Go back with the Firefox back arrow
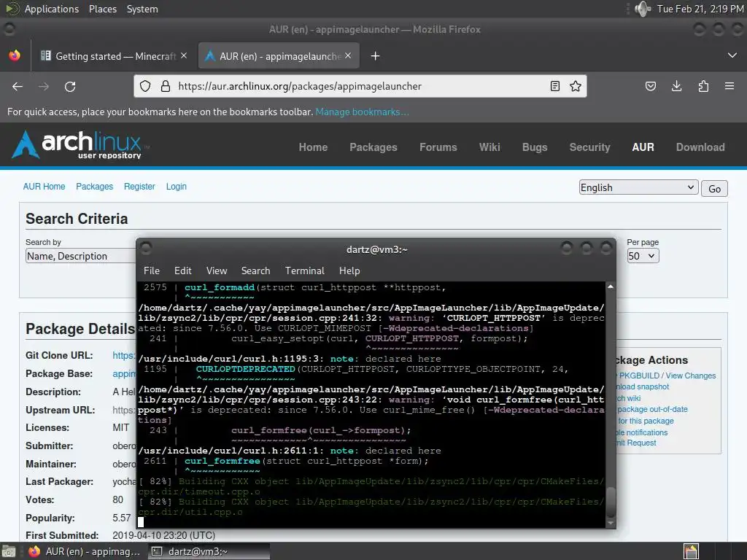The width and height of the screenshot is (747, 560). tap(18, 86)
